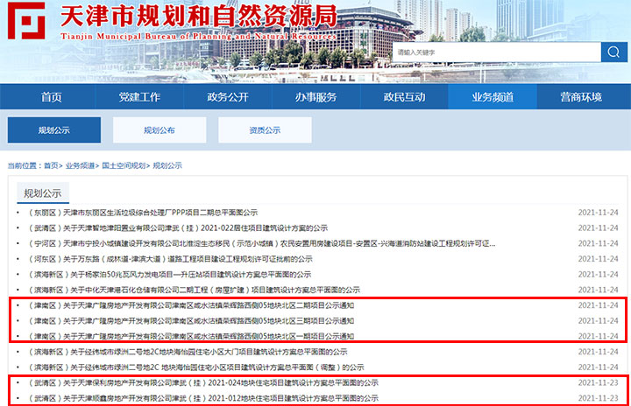Click date 2021-11-24 of 东丽区 row
Image resolution: width=631 pixels, height=406 pixels.
coord(598,213)
